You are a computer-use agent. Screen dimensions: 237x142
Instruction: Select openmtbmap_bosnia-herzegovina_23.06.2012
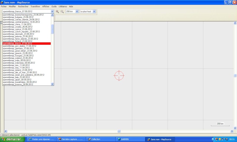point(27,15)
